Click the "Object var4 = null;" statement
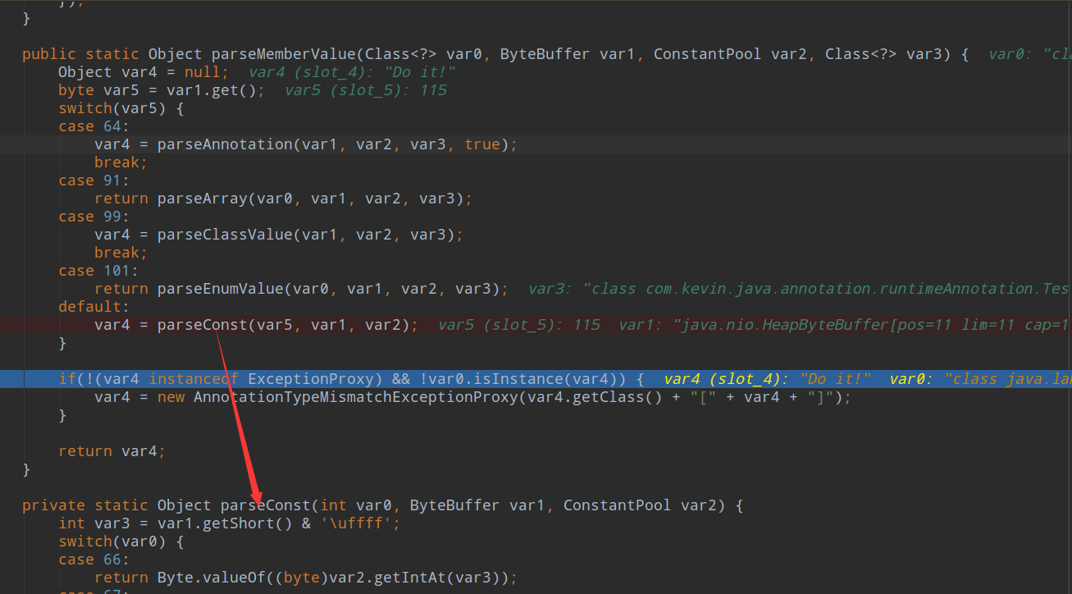Image resolution: width=1072 pixels, height=594 pixels. [144, 72]
